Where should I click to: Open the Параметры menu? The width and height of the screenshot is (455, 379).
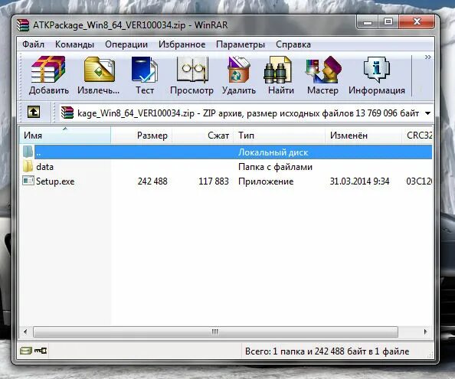coord(241,44)
